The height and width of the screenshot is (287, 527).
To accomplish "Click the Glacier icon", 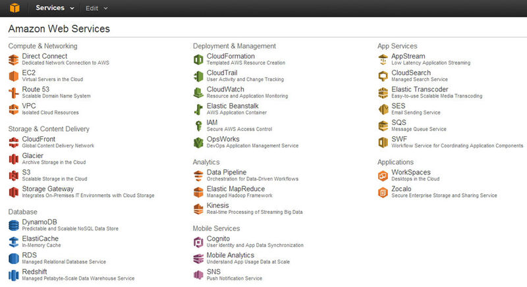I will (13, 159).
